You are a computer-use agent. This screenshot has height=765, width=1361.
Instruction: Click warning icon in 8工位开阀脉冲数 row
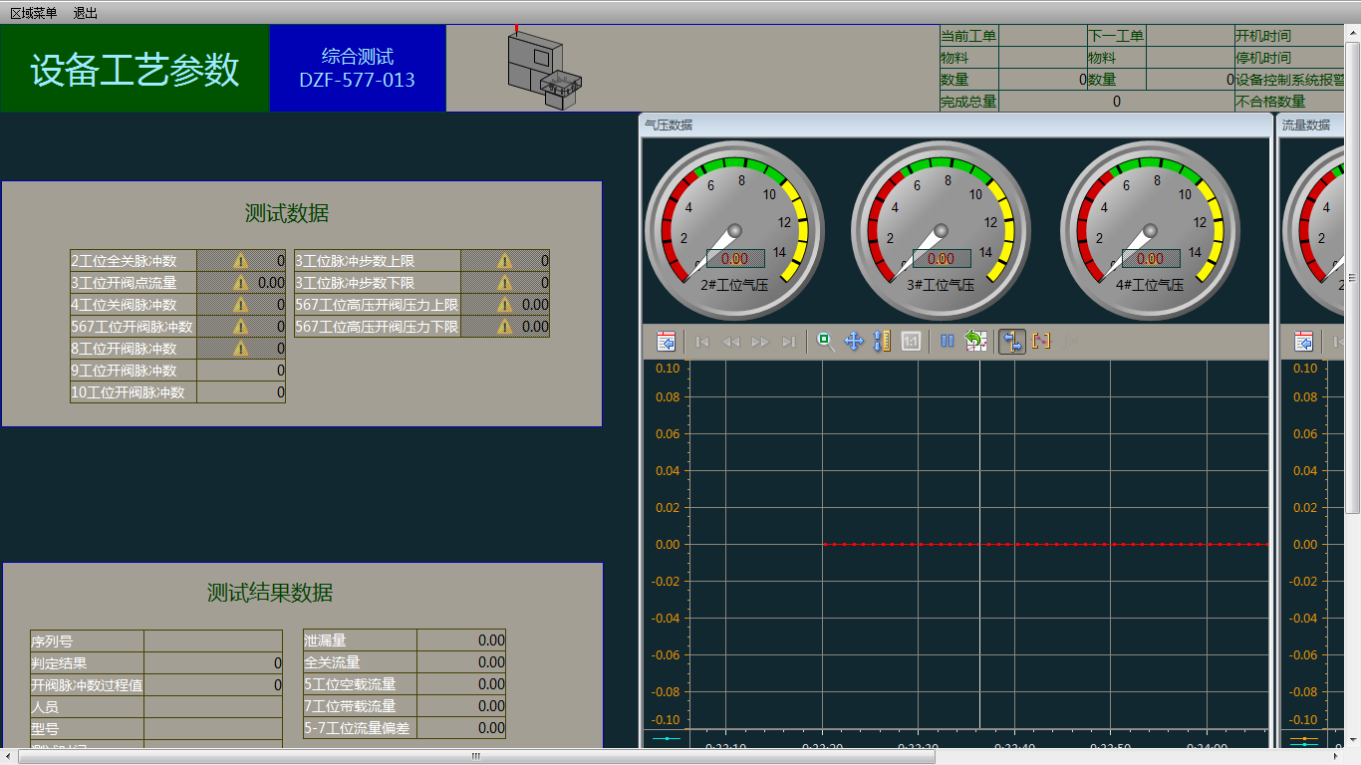[240, 349]
